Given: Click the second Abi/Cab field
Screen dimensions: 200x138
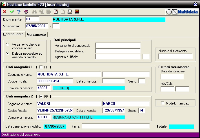Looking at the screenshot, I should click(182, 89).
